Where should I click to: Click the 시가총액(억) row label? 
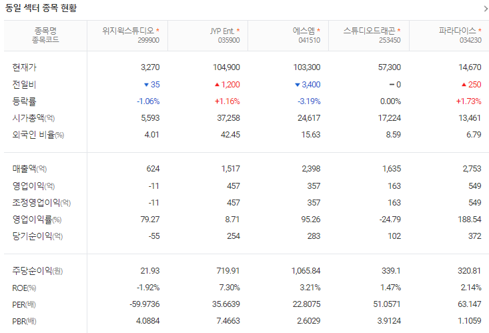pos(33,118)
